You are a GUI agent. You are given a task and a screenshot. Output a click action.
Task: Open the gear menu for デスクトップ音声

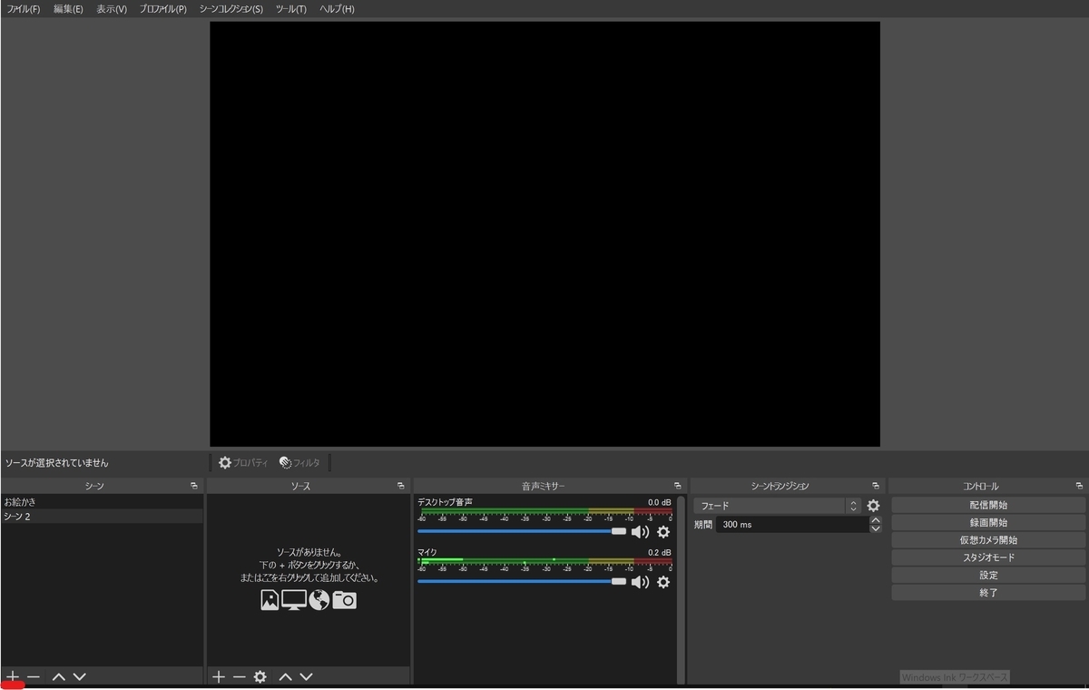coord(663,531)
